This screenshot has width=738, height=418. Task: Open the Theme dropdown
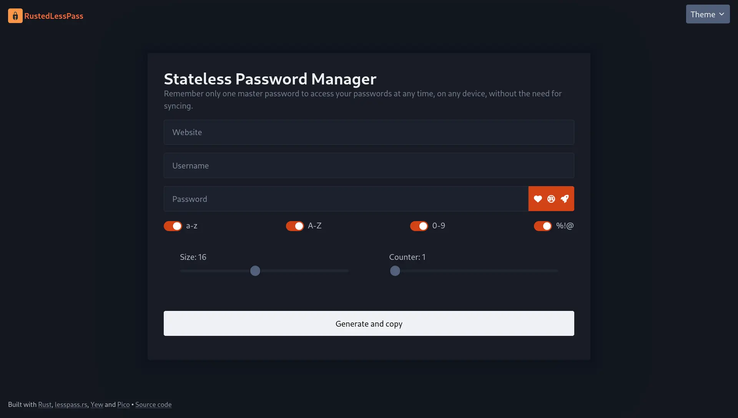[708, 14]
